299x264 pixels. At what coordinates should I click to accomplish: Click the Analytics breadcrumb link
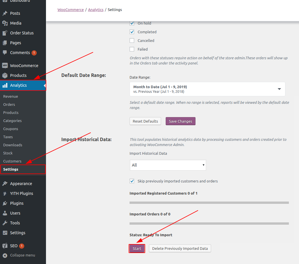point(96,10)
